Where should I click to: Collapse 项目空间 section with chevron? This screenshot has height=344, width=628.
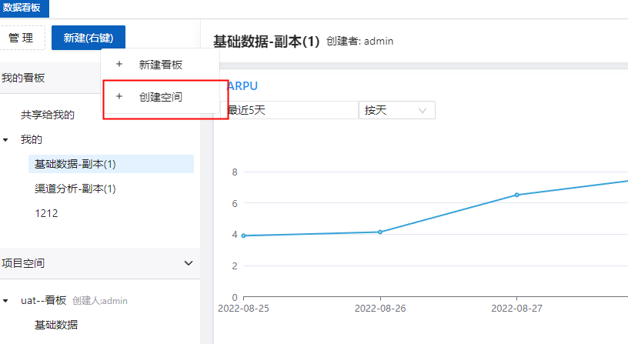(189, 263)
